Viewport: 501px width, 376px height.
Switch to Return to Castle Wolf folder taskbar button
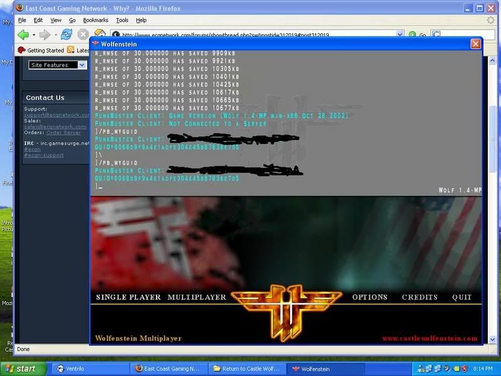[x=247, y=368]
